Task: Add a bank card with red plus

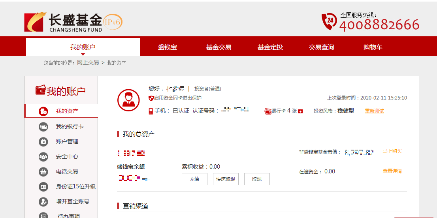Action: 300,111
